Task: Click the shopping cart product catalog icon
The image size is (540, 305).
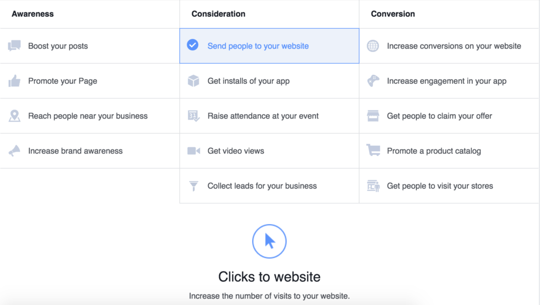Action: coord(373,150)
